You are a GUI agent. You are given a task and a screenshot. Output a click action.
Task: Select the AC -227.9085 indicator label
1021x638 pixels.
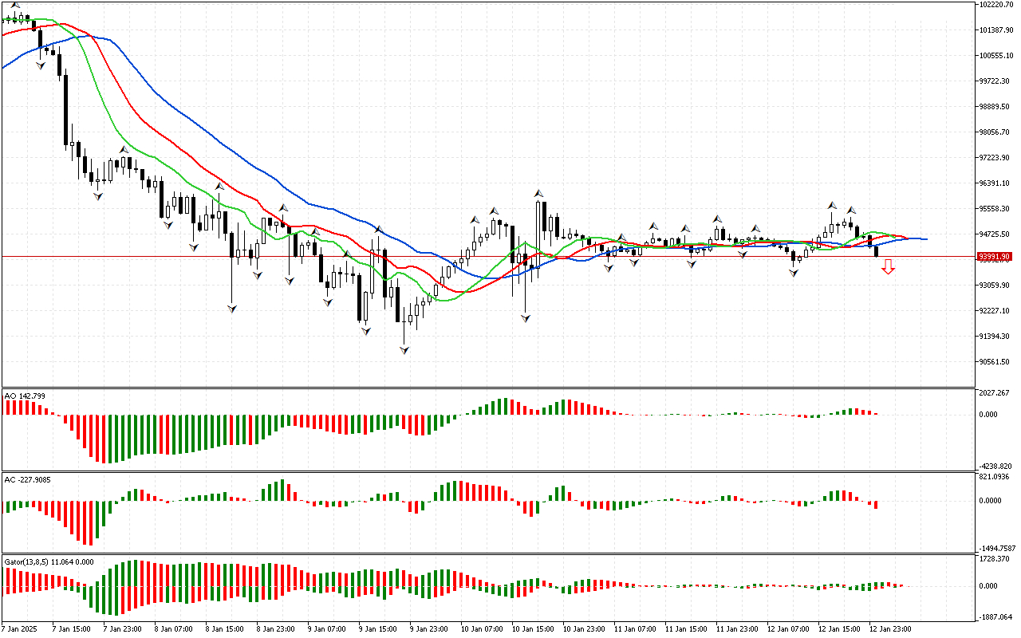click(x=28, y=479)
